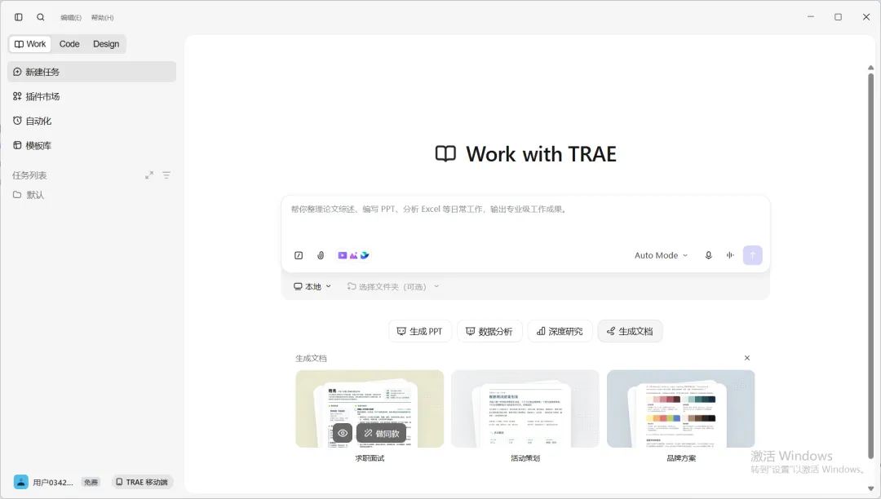Attach a file with paperclip icon
The image size is (881, 499).
tap(321, 255)
